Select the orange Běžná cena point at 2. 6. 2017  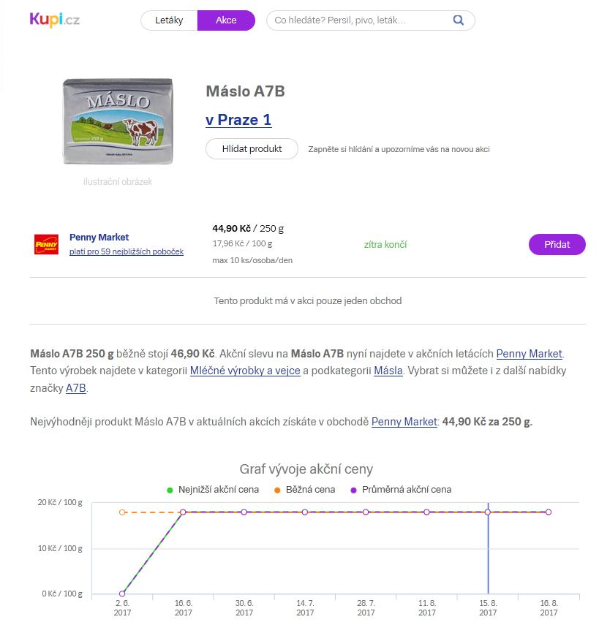click(x=122, y=512)
